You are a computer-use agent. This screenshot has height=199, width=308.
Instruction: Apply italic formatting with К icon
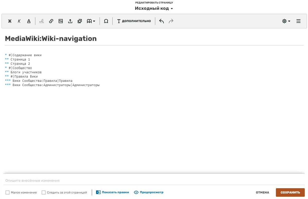(x=19, y=21)
